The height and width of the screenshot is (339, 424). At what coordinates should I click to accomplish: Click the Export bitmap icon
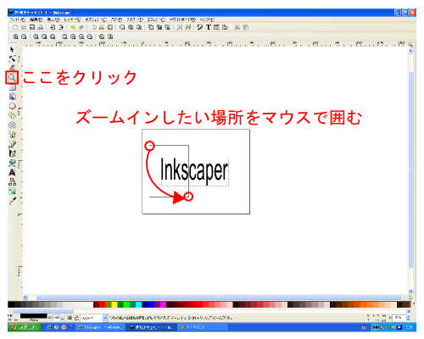(x=61, y=27)
